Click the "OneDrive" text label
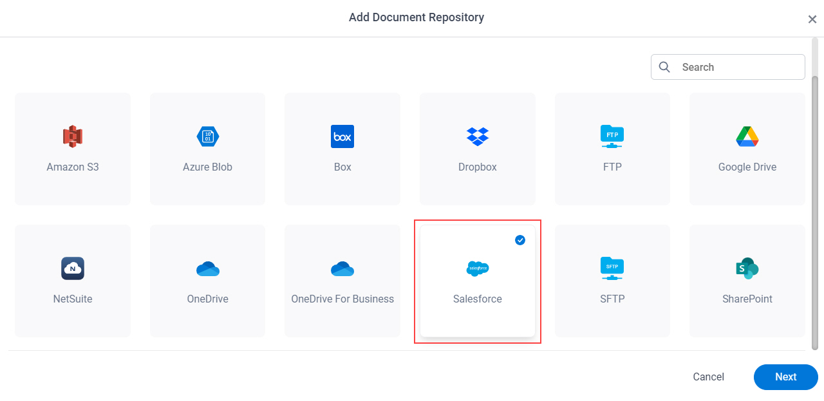Viewport: 824px width, 401px height. click(208, 299)
